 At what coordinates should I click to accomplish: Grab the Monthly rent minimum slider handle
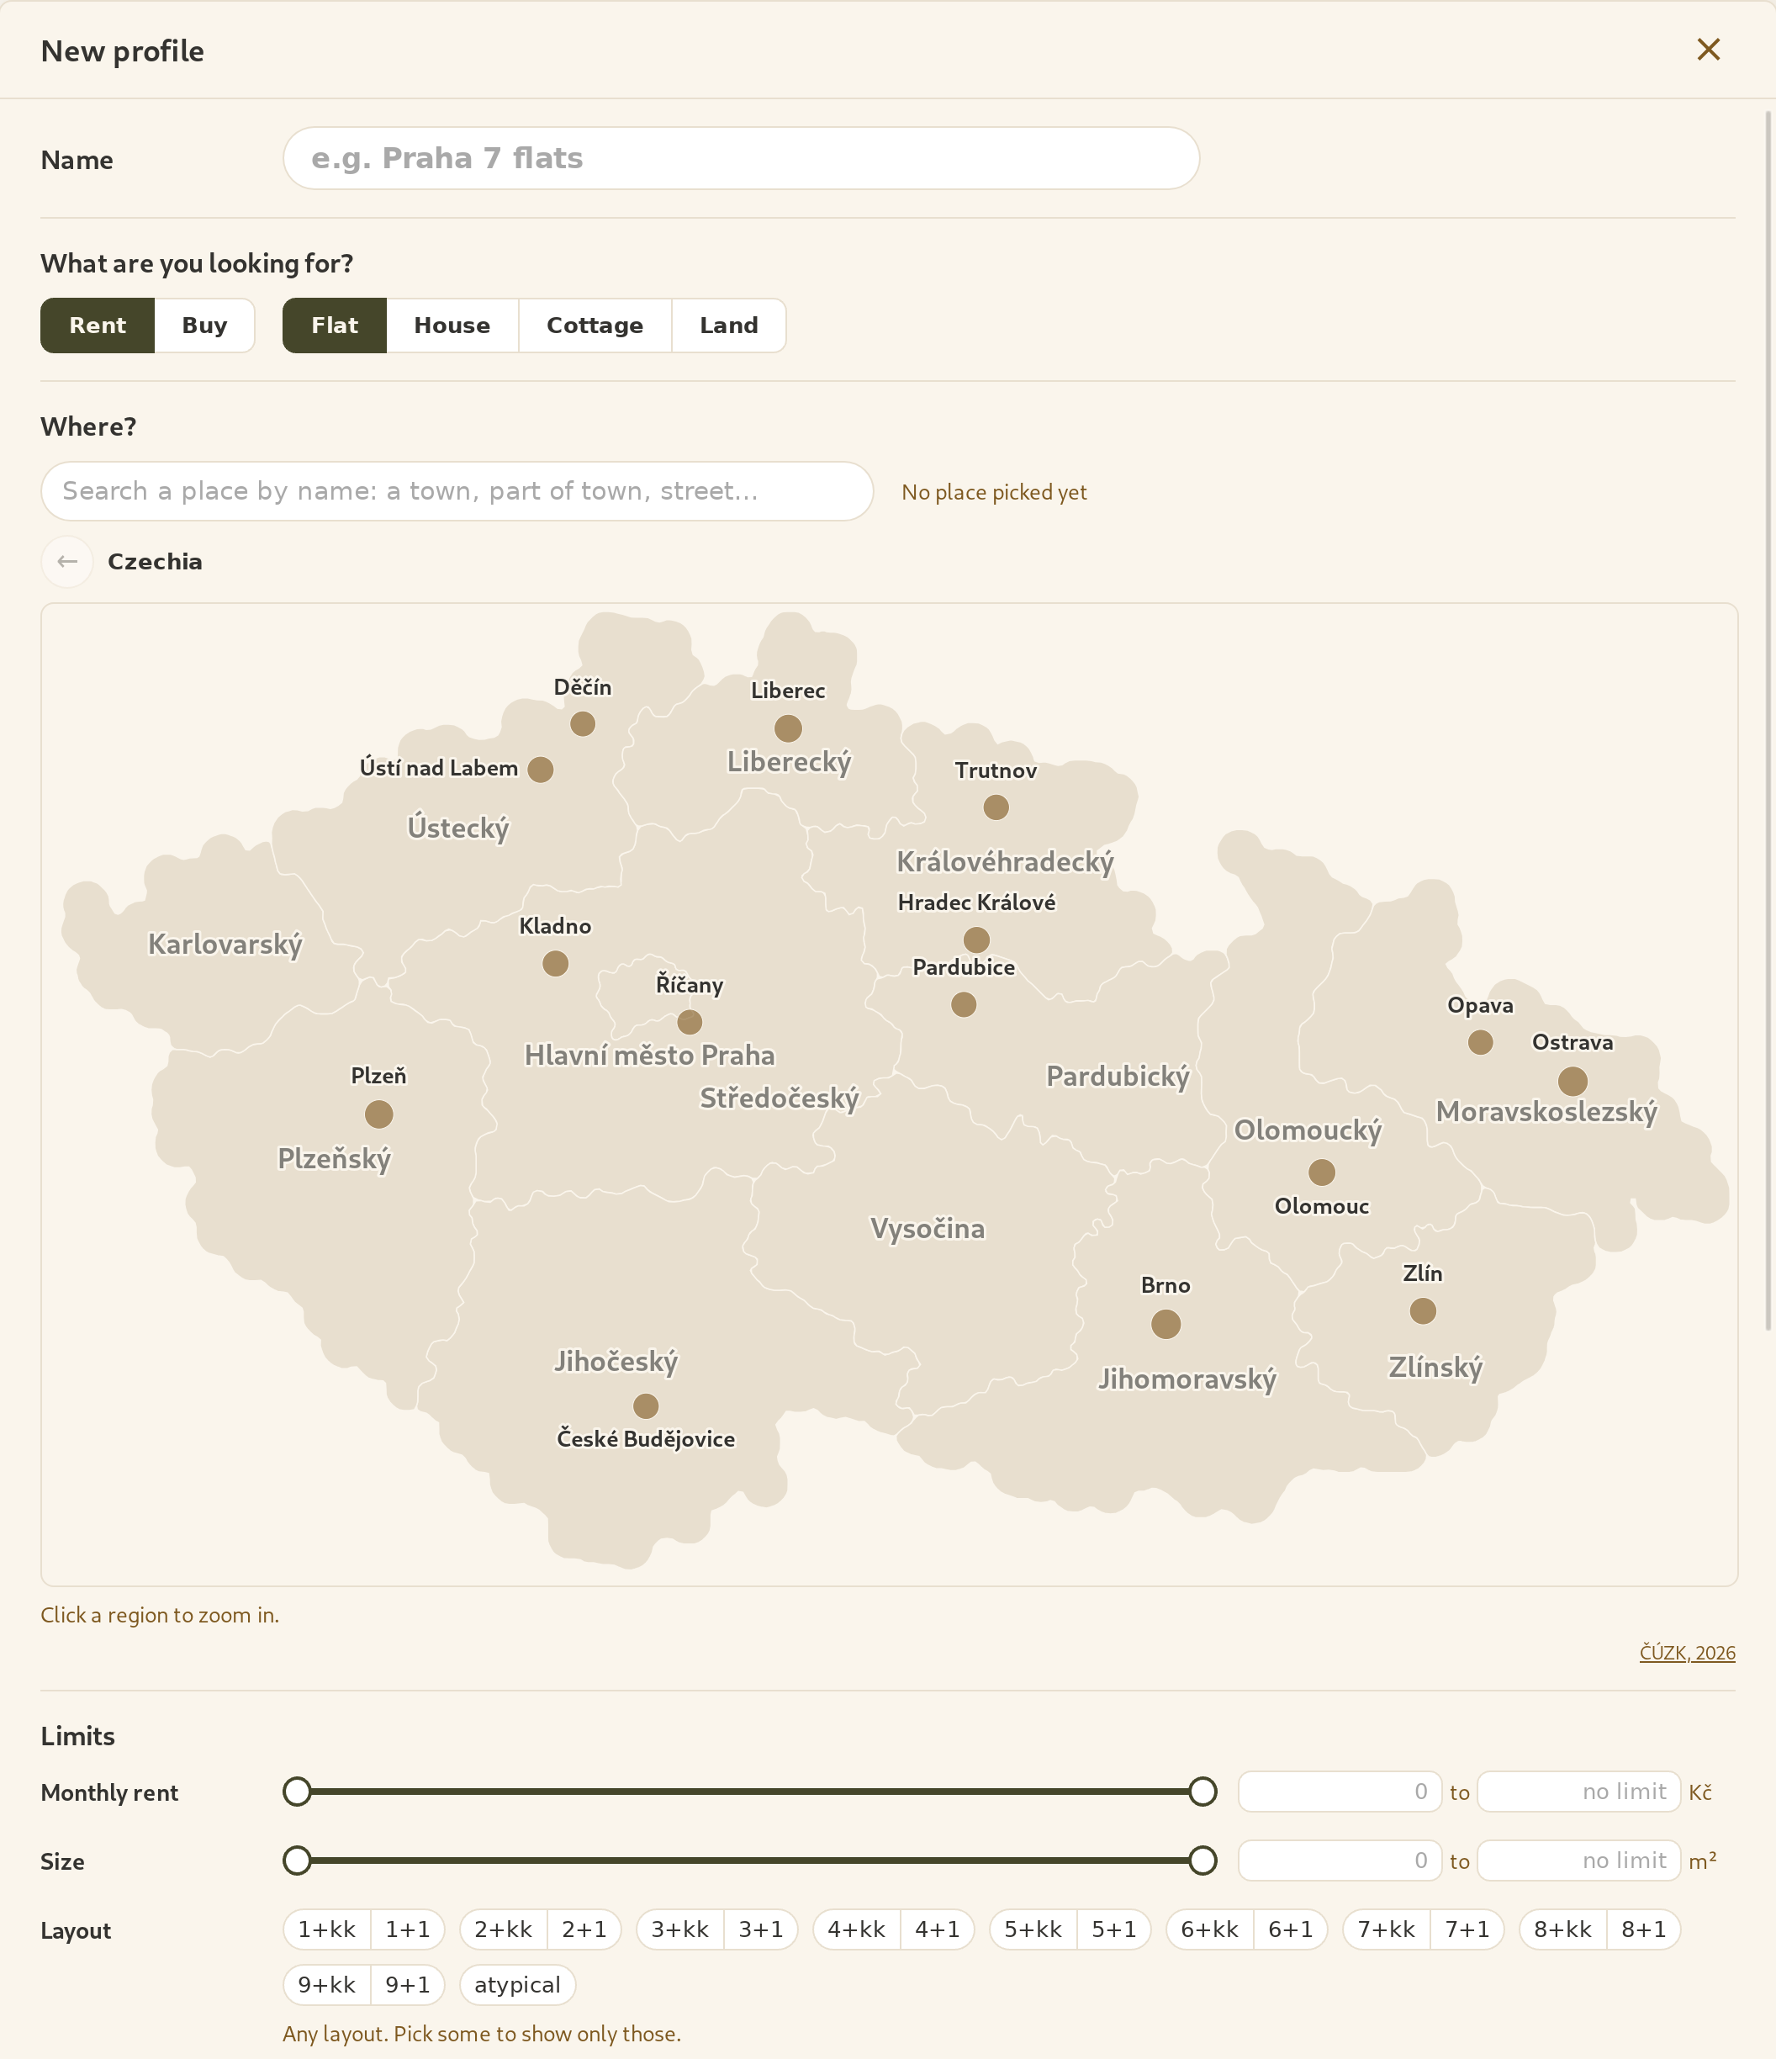(x=297, y=1792)
